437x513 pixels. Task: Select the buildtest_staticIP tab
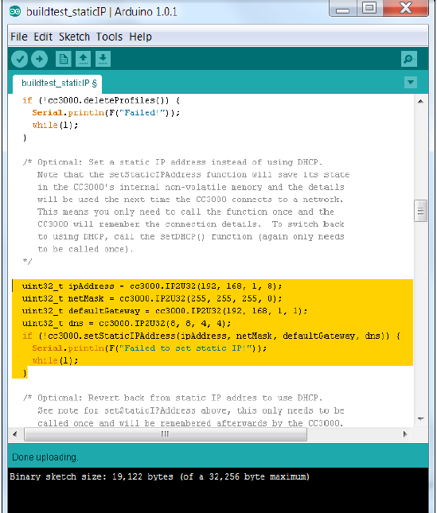click(x=59, y=84)
